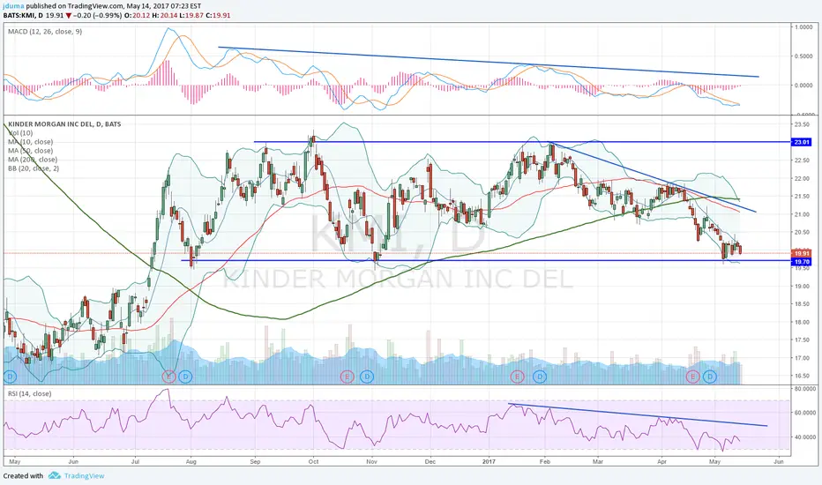Open the earnings E marker in October 2016

[x=347, y=377]
